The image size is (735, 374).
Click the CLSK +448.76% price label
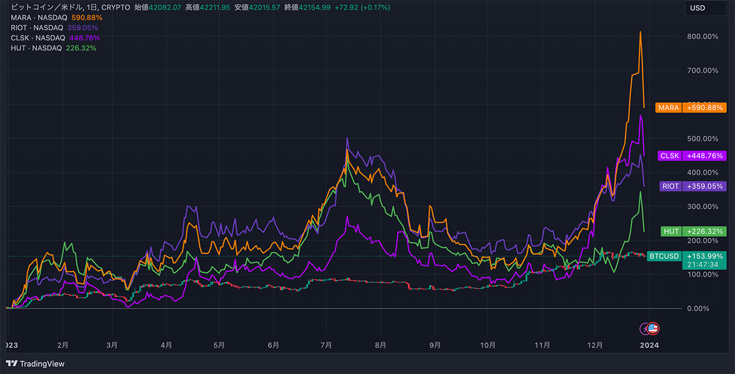click(x=691, y=155)
